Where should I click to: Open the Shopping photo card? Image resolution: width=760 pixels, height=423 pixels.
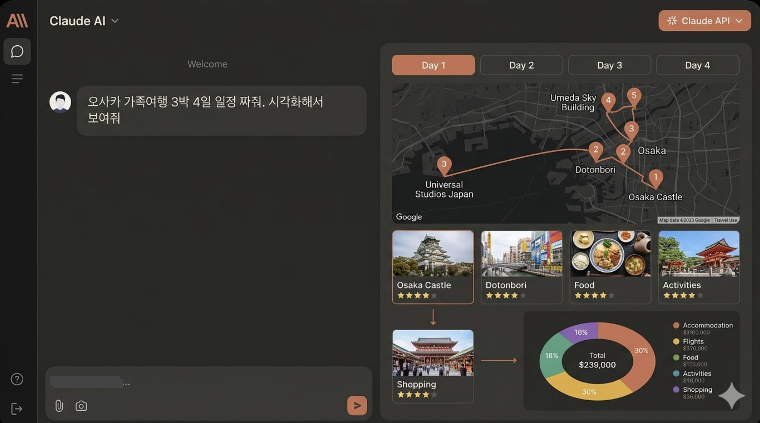(433, 366)
